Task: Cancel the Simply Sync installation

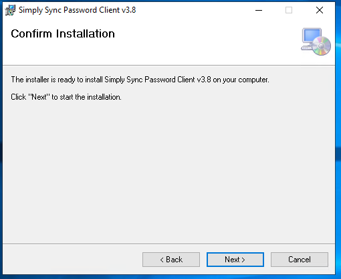Action: pyautogui.click(x=300, y=260)
